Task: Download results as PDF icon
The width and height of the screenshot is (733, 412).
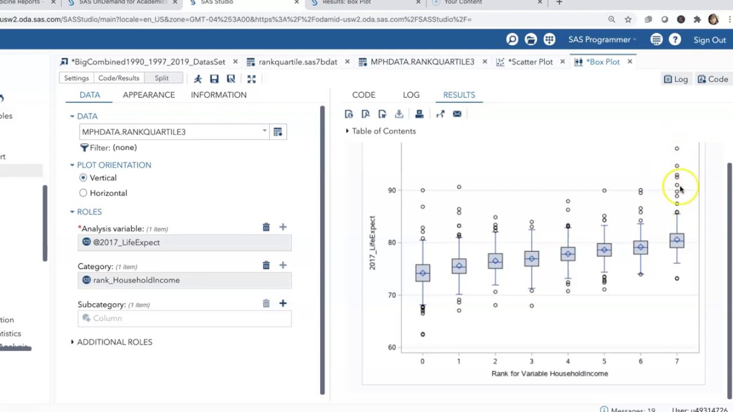Action: 365,114
